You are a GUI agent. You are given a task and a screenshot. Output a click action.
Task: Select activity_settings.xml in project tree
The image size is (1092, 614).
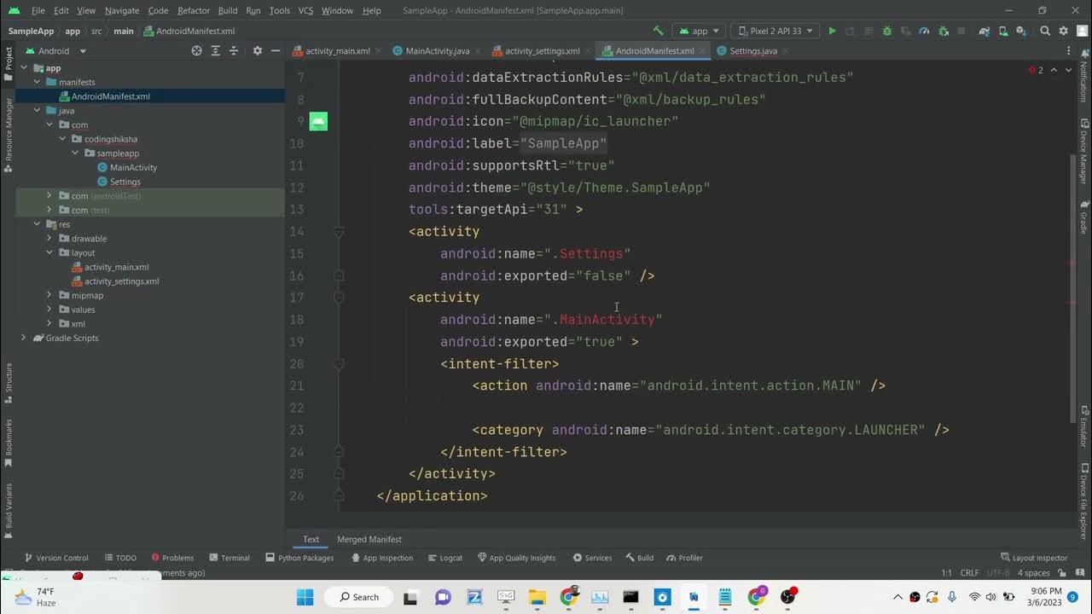tap(121, 281)
